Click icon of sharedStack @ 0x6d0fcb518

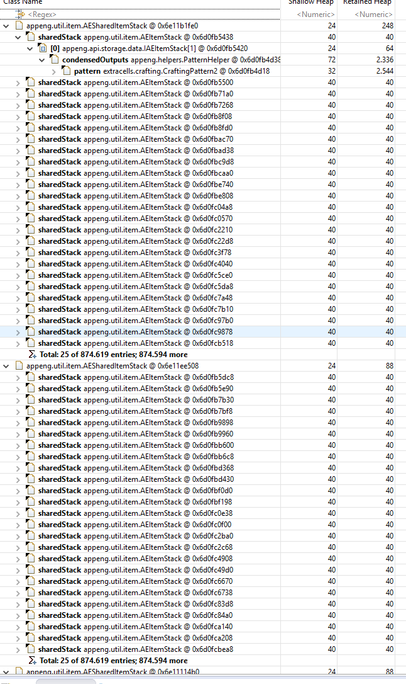click(x=30, y=343)
